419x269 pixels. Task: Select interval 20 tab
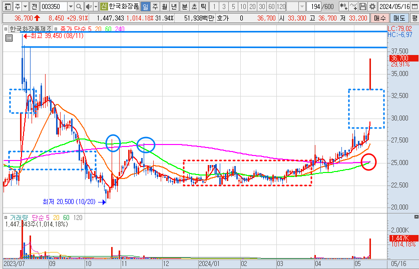(x=252, y=6)
